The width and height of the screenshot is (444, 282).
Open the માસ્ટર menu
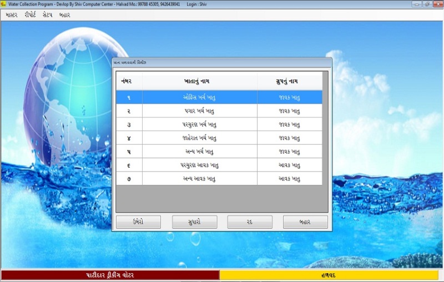pos(11,15)
